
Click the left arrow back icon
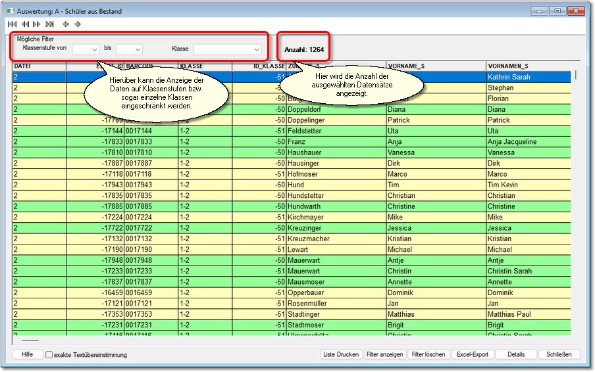click(65, 24)
